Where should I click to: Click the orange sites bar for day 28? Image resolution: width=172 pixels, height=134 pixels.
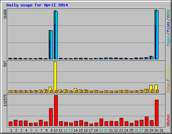tap(147, 91)
